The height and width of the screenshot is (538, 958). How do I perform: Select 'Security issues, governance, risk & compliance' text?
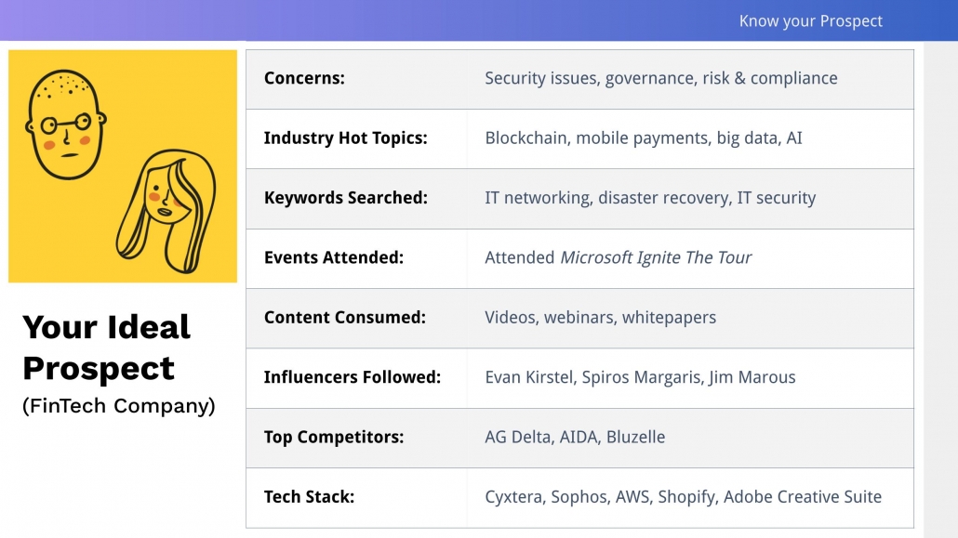tap(661, 78)
